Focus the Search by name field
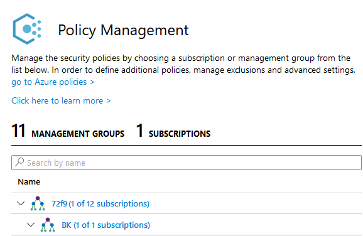The width and height of the screenshot is (363, 236). click(187, 163)
